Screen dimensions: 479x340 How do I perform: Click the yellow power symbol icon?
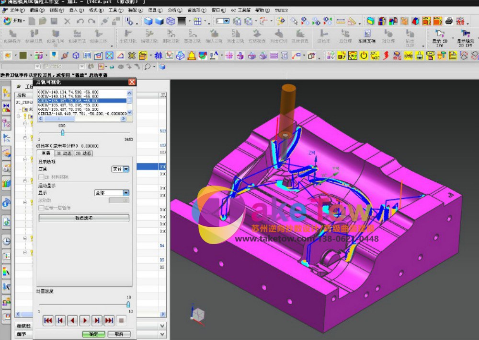(364, 56)
